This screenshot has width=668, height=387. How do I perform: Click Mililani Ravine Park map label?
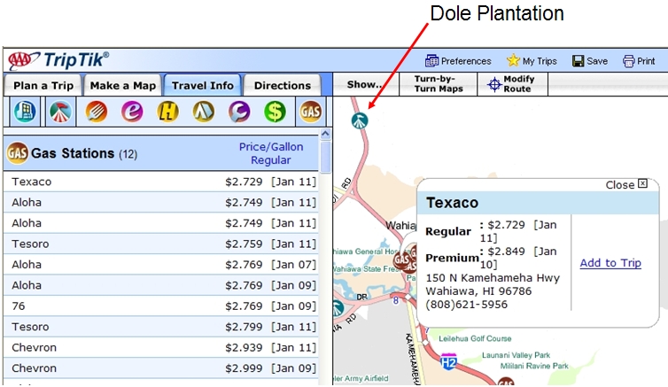(x=534, y=366)
